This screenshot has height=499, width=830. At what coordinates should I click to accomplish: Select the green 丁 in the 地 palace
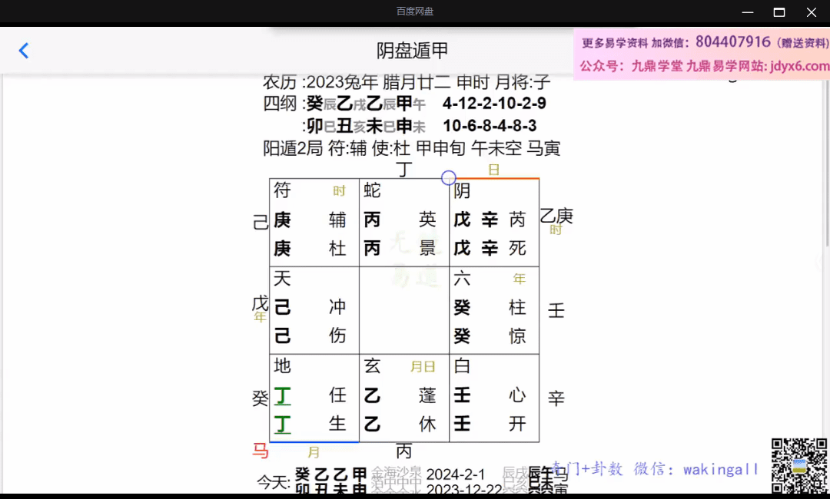click(283, 396)
